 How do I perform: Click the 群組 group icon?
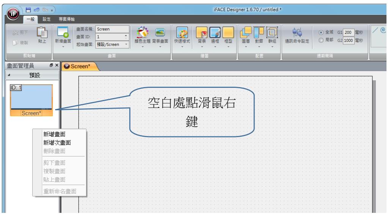[272, 32]
